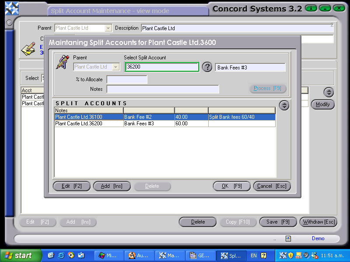350x262 pixels.
Task: Click the green info button on the title bar
Action: tap(311, 8)
